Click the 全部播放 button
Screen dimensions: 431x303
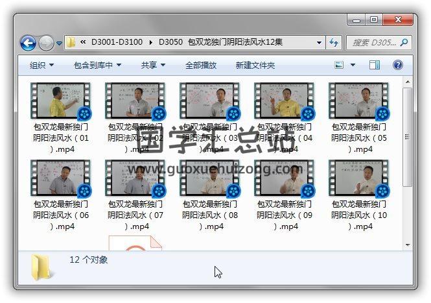pos(201,66)
